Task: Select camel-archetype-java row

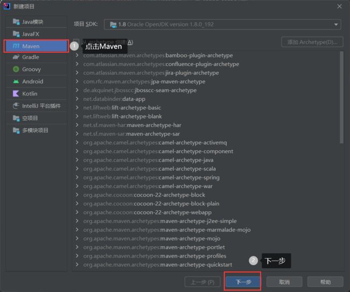Action: [206, 160]
